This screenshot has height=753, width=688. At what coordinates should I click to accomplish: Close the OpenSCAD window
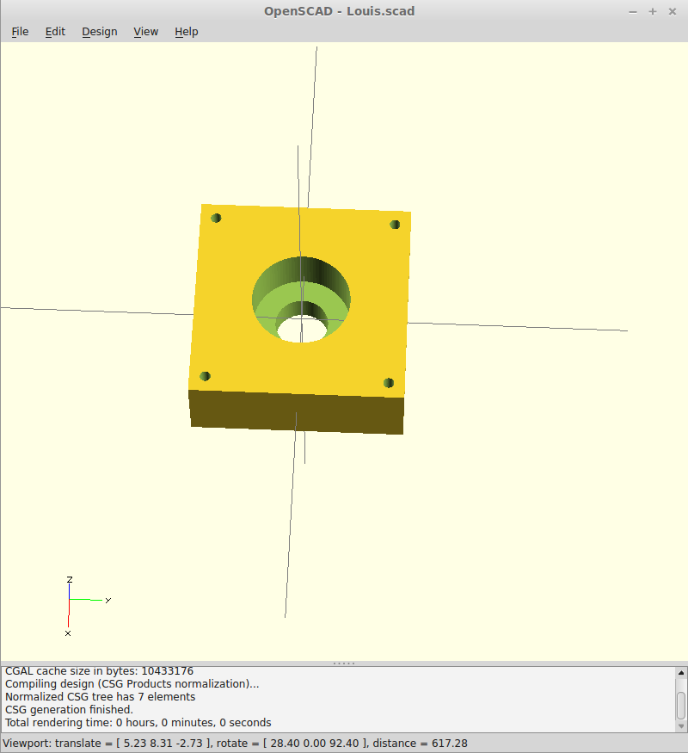click(672, 11)
